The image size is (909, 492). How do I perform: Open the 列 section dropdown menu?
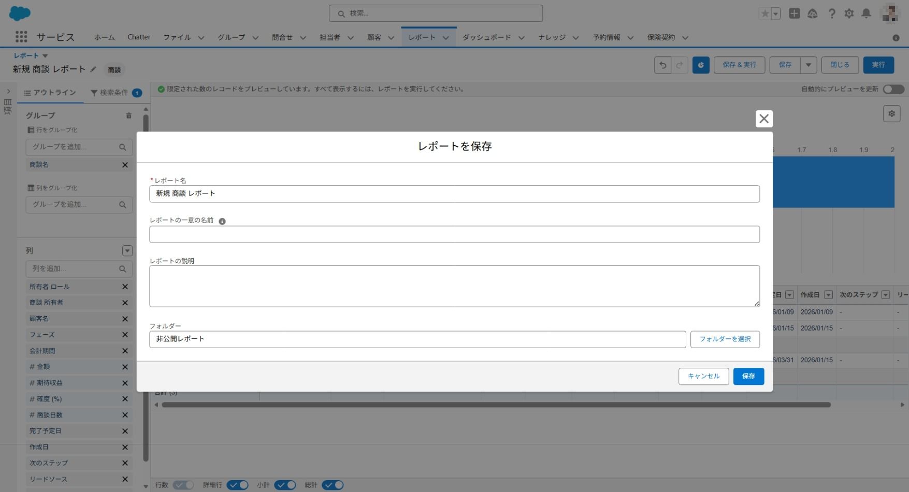(x=127, y=251)
